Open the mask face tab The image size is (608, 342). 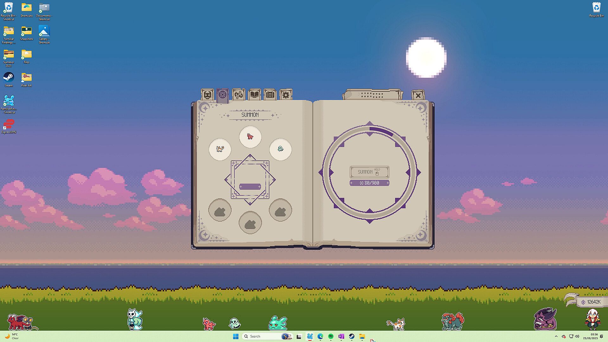click(207, 95)
